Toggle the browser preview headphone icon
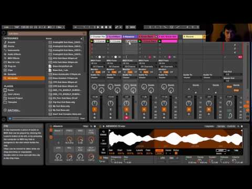This screenshot has height=189, width=252. click(x=10, y=119)
